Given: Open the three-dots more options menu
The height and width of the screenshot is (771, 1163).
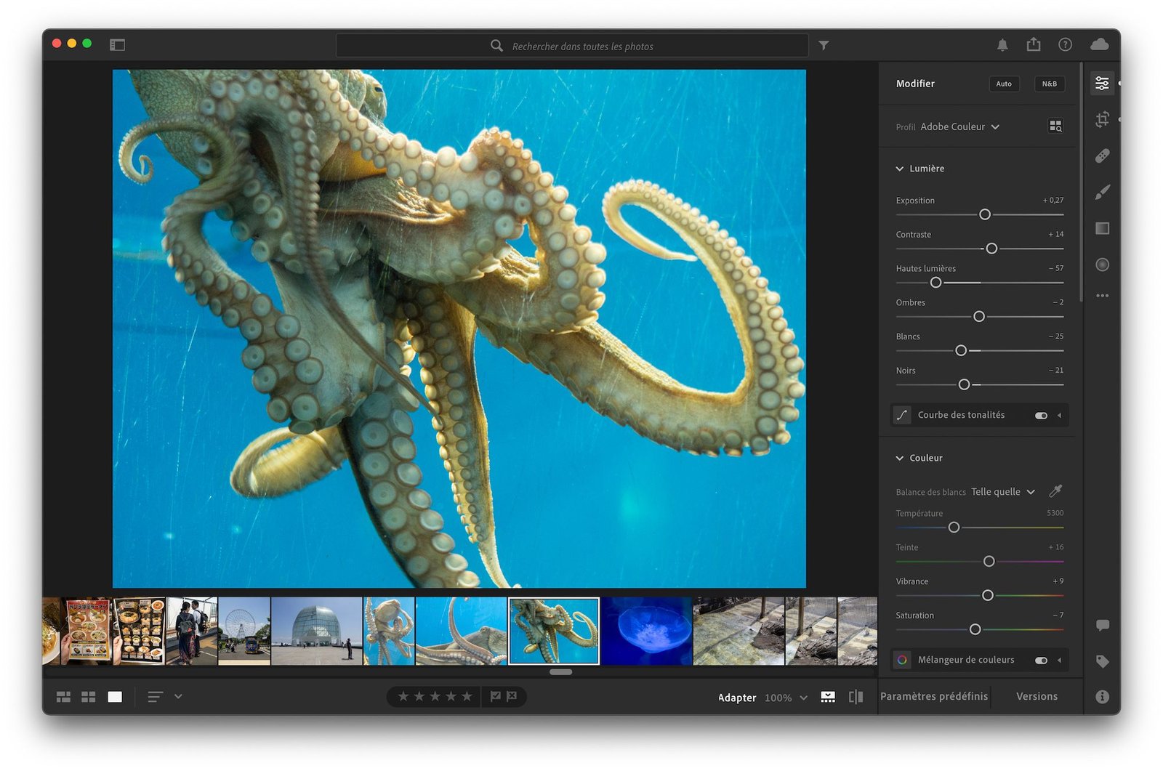Looking at the screenshot, I should (x=1102, y=296).
